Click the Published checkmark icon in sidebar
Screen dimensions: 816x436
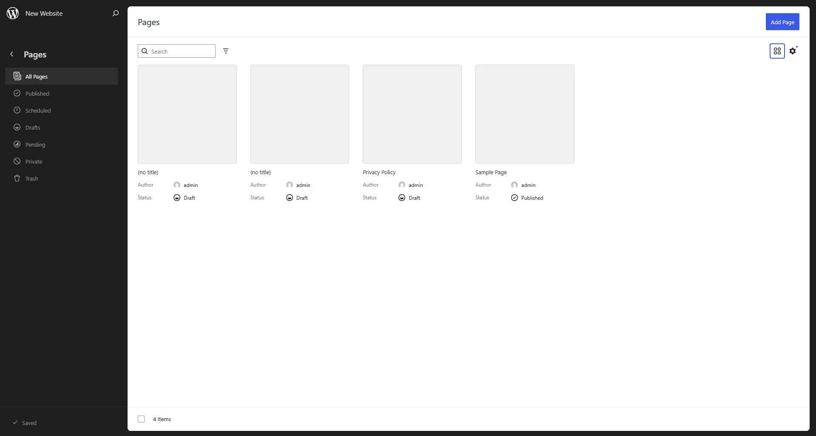17,93
